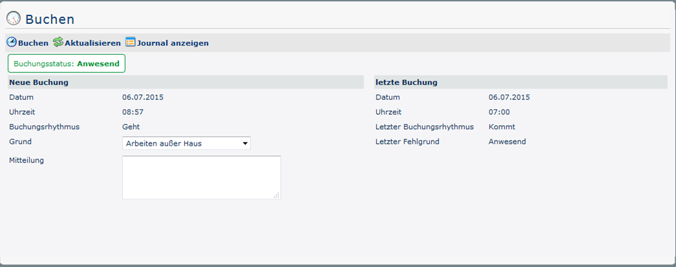Click the journal list icon
This screenshot has height=267, width=676.
[x=130, y=43]
